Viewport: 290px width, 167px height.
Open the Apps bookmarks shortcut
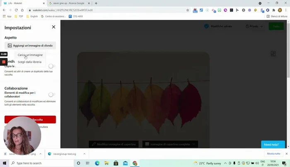7,16
